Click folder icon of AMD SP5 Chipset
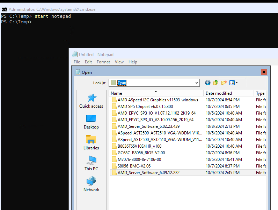Image resolution: width=278 pixels, height=210 pixels. click(x=114, y=107)
